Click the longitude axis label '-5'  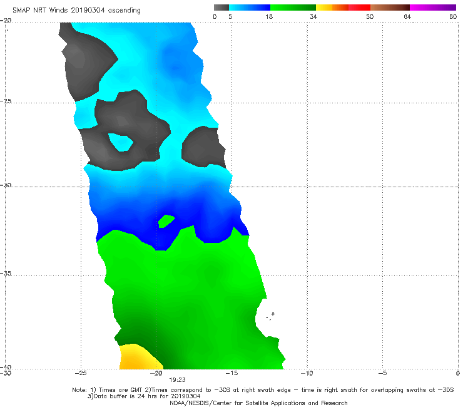[382, 373]
